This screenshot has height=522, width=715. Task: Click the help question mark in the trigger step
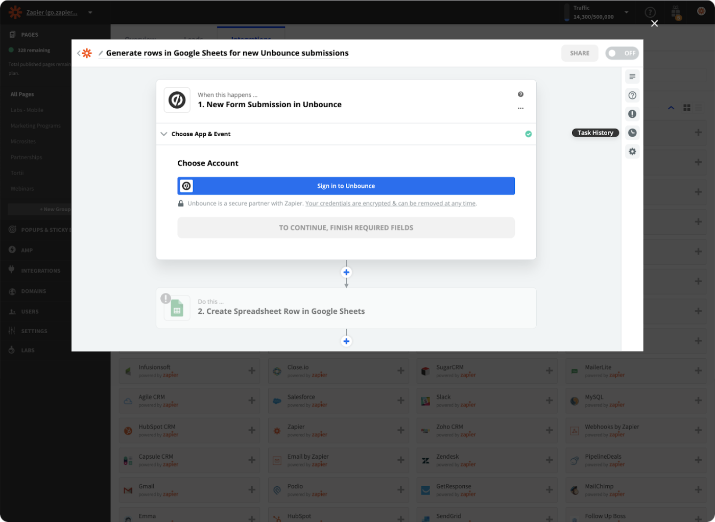[520, 94]
